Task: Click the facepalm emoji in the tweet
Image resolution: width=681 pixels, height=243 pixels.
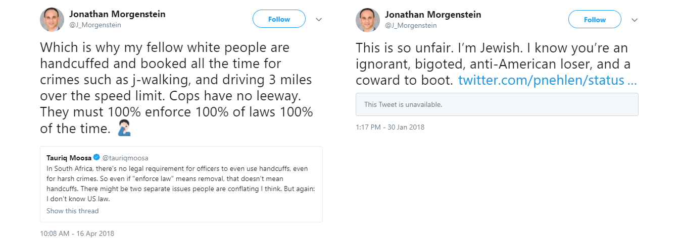Action: 124,129
